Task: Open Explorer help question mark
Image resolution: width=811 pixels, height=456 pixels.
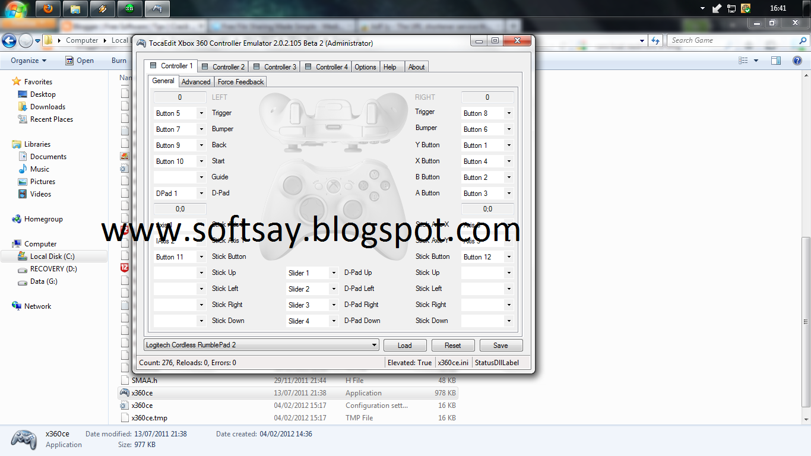Action: (x=797, y=61)
